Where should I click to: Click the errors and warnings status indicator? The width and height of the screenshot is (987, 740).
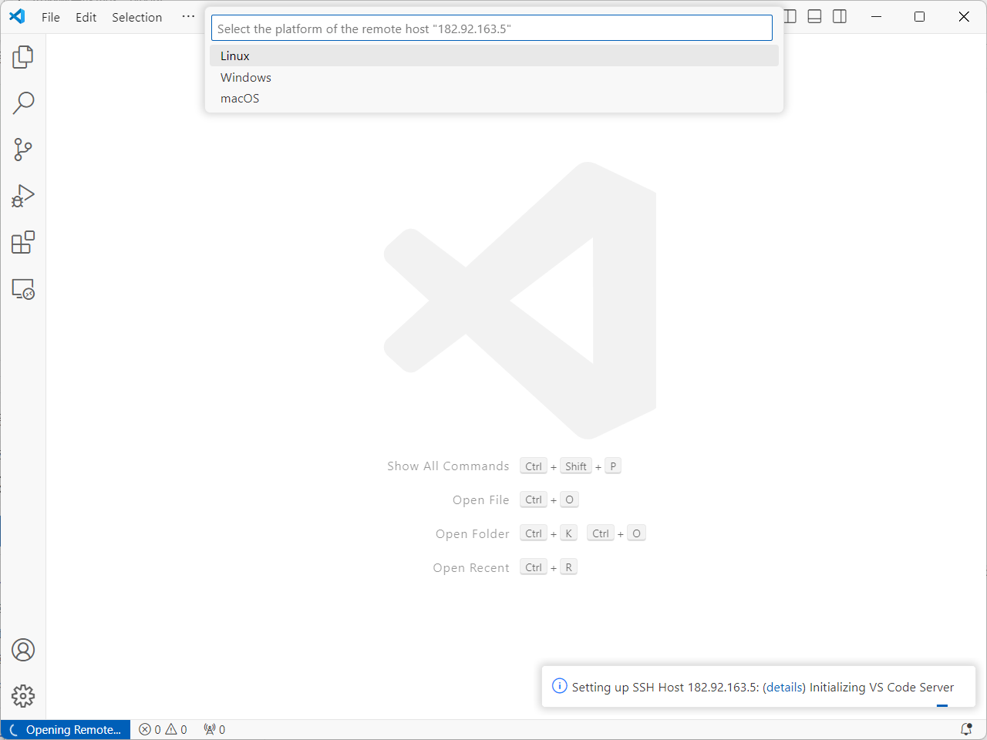pyautogui.click(x=163, y=729)
